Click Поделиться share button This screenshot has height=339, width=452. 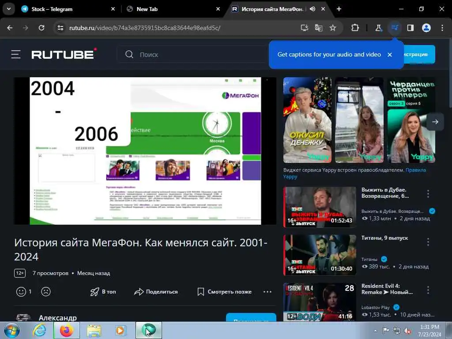(156, 292)
